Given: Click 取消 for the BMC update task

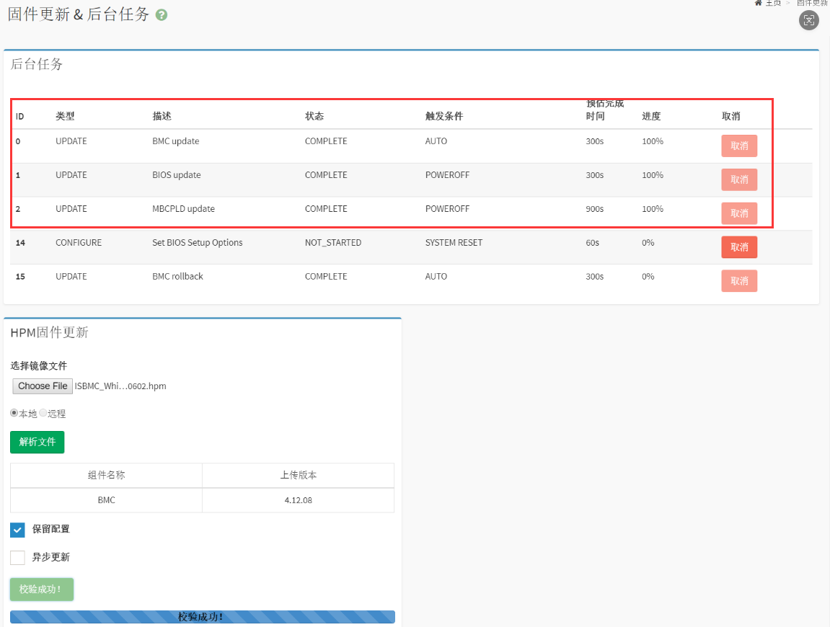Looking at the screenshot, I should coord(739,146).
